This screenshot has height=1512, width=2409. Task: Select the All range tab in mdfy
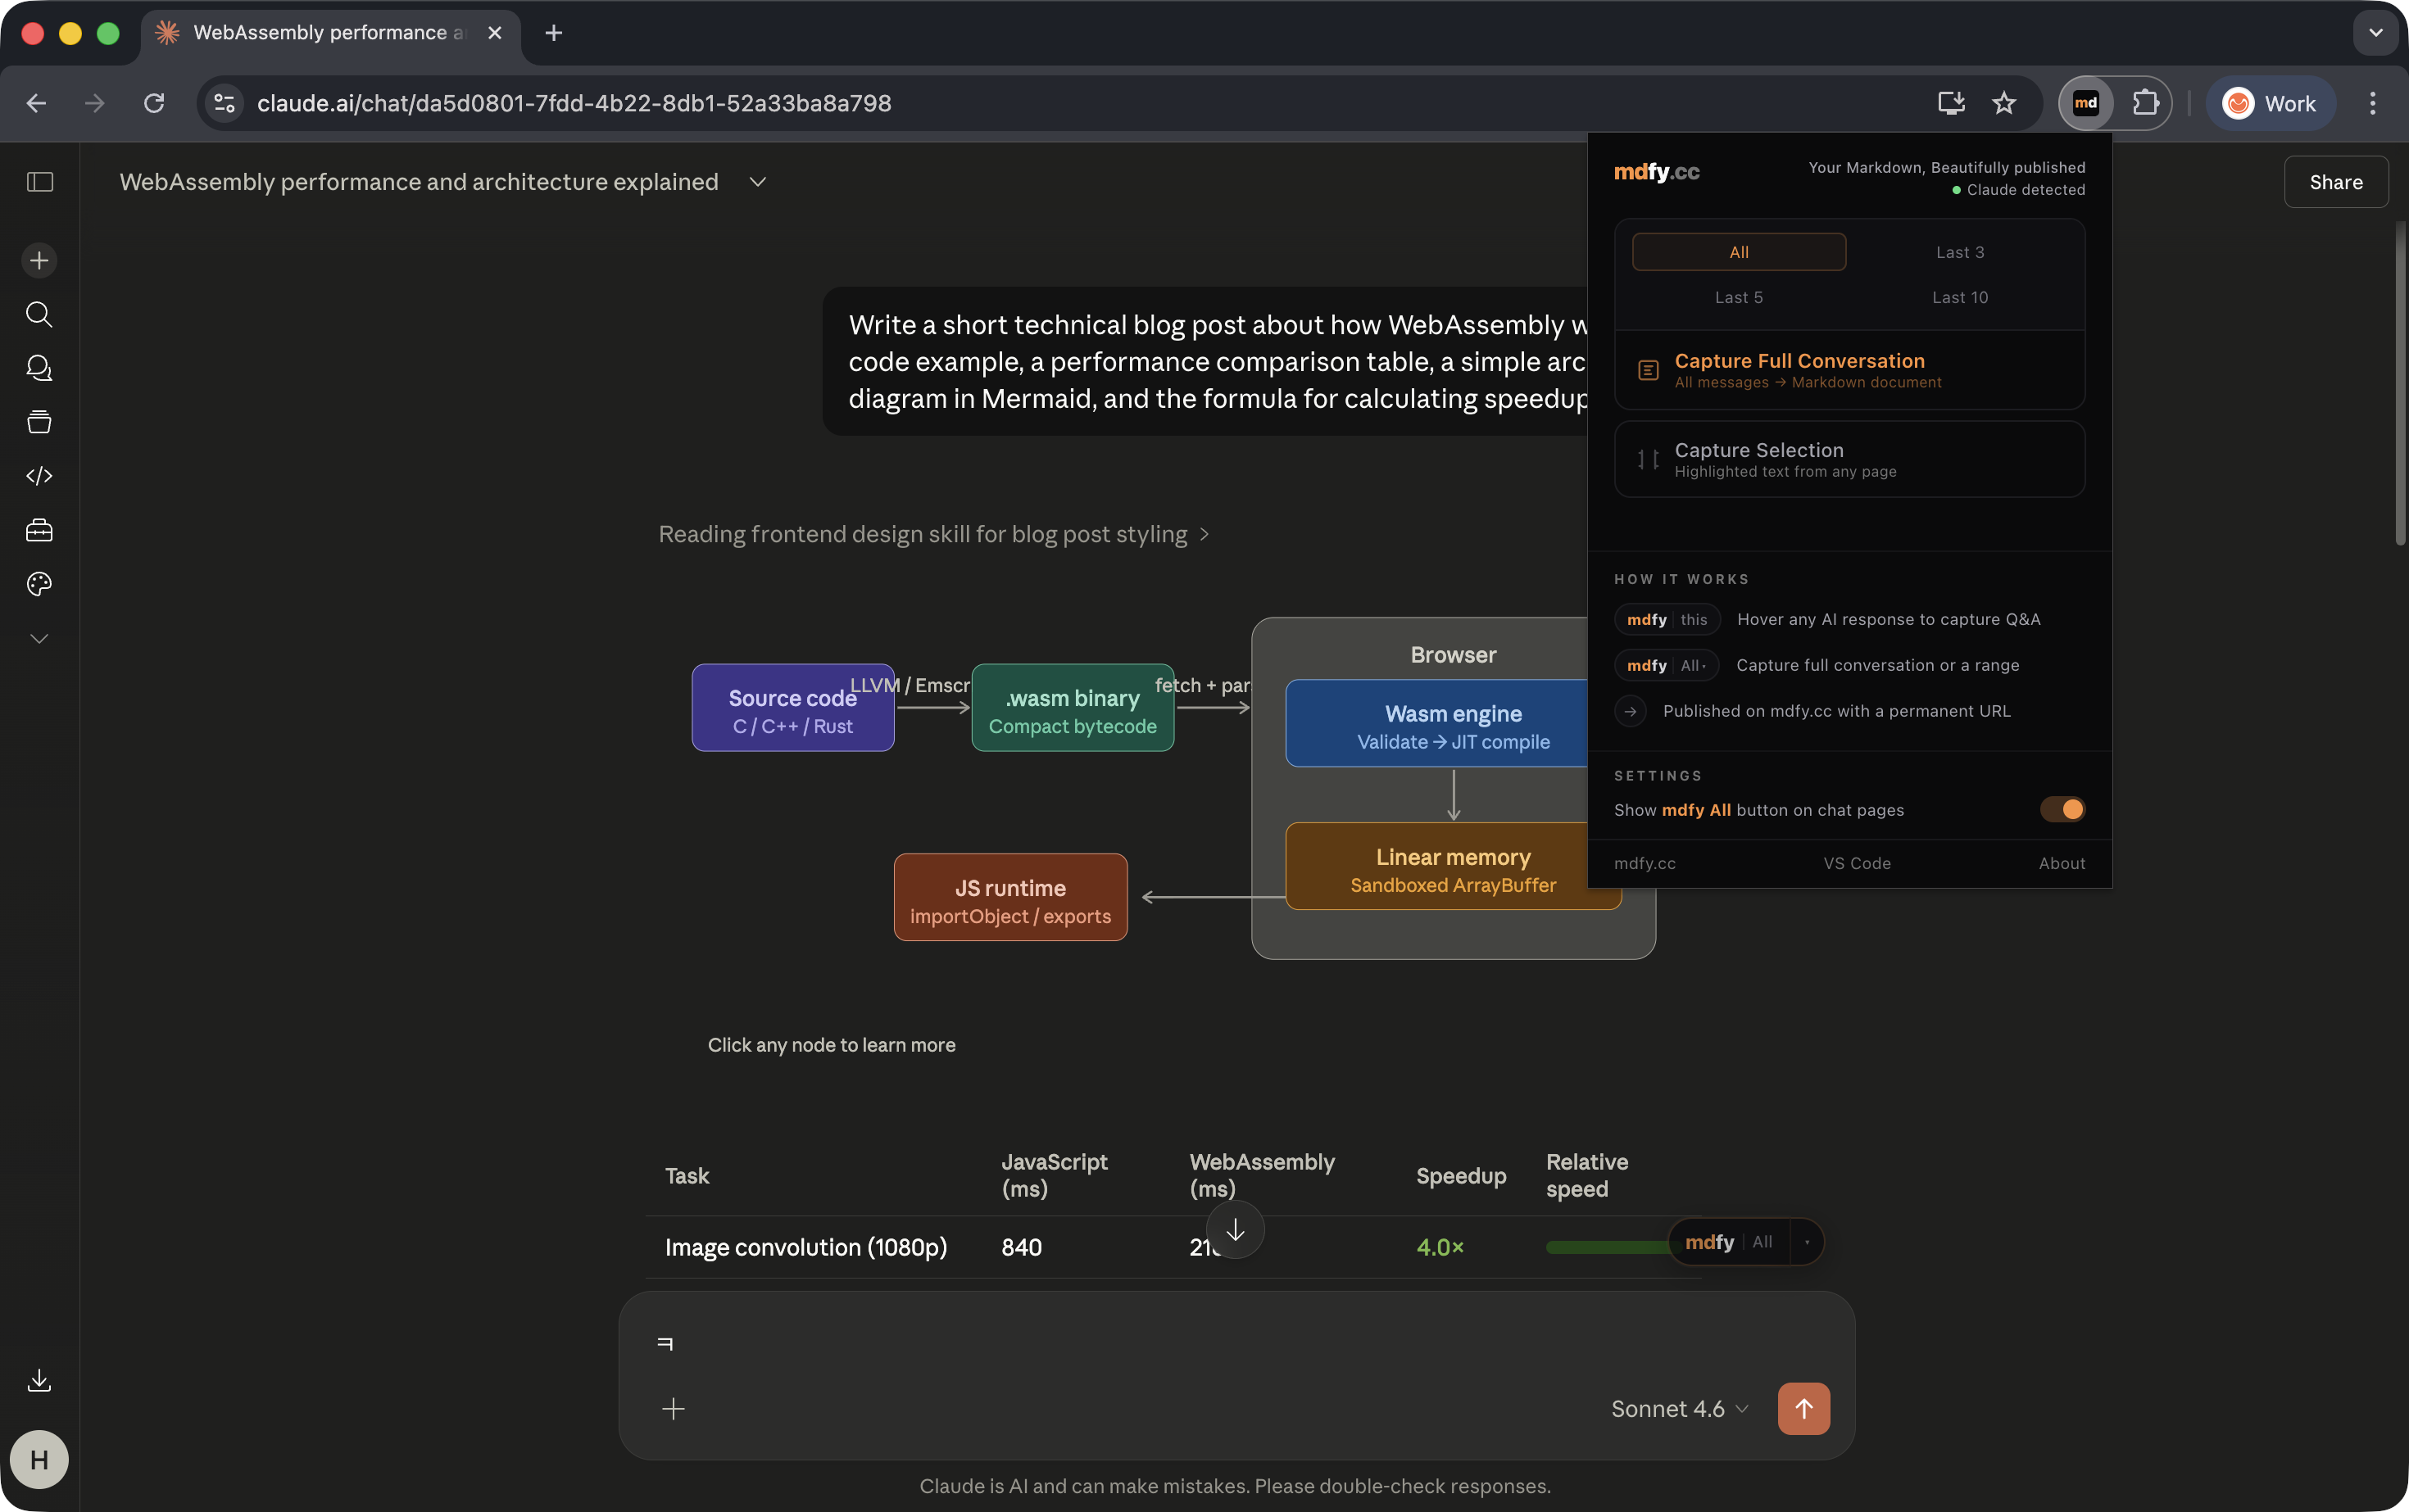pos(1738,252)
